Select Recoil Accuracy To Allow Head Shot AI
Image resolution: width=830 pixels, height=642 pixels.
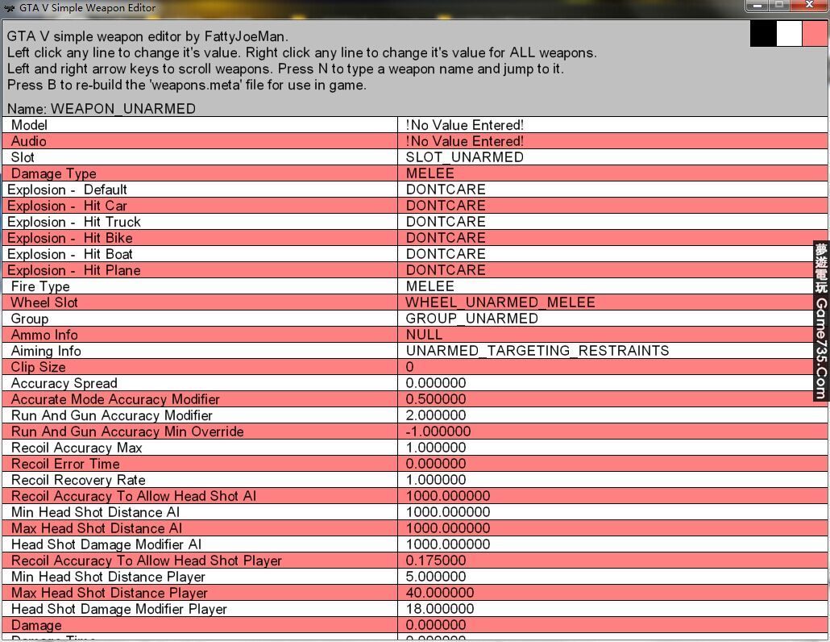click(x=415, y=496)
